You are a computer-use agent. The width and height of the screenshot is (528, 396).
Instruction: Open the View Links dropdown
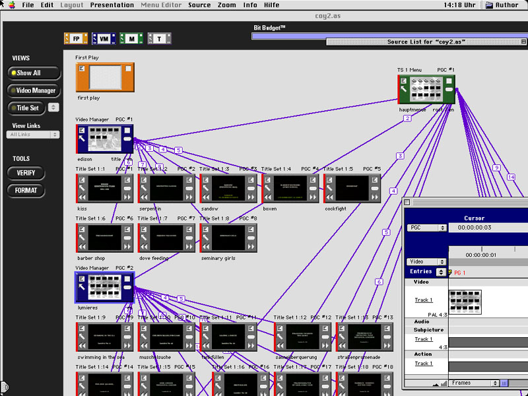pos(34,135)
